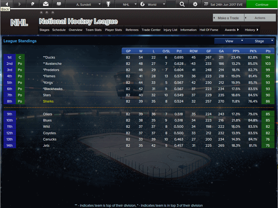This screenshot has width=278, height=208.
Task: Click the Ducks 114 points cell
Action: pos(268,57)
